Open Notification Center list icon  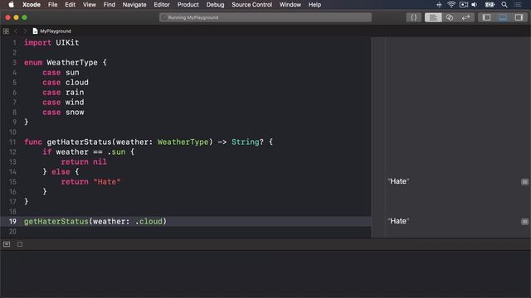pos(518,4)
